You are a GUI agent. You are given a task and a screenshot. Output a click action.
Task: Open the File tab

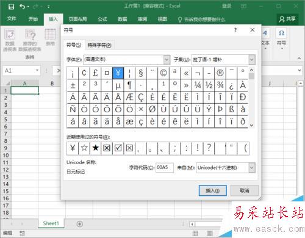click(12, 19)
